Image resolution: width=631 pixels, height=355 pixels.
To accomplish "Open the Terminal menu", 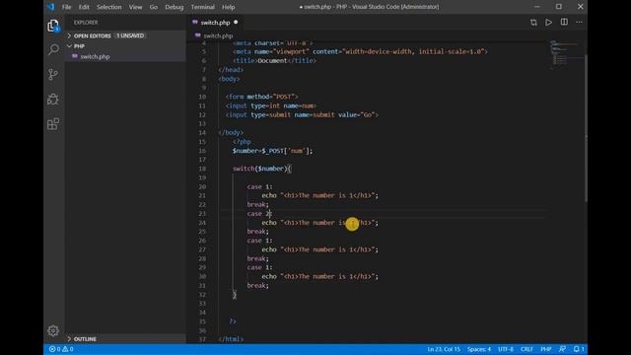I will [x=202, y=7].
